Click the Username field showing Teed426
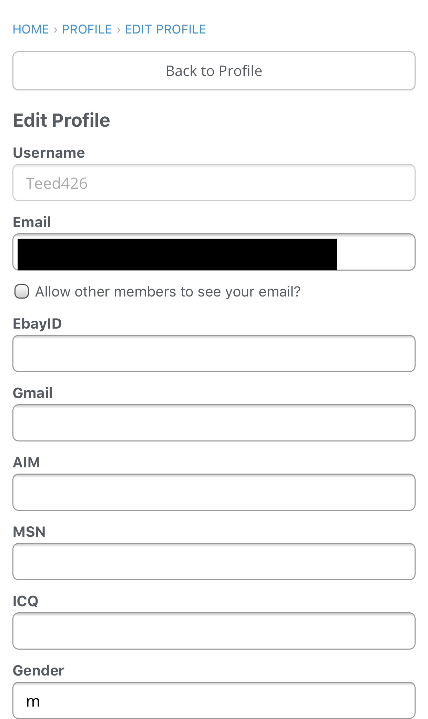Image resolution: width=428 pixels, height=719 pixels. point(214,183)
